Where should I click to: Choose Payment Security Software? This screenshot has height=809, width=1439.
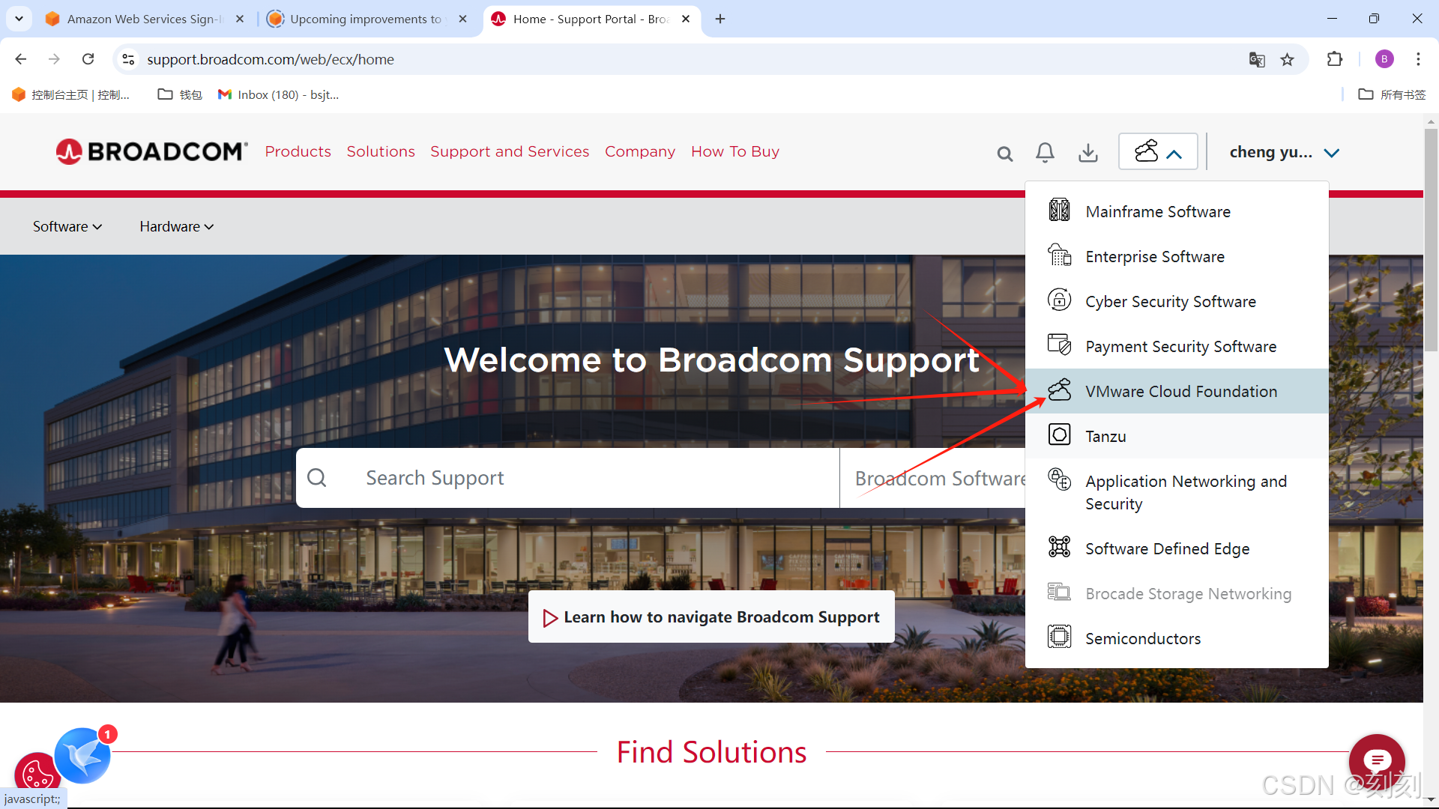click(1177, 346)
